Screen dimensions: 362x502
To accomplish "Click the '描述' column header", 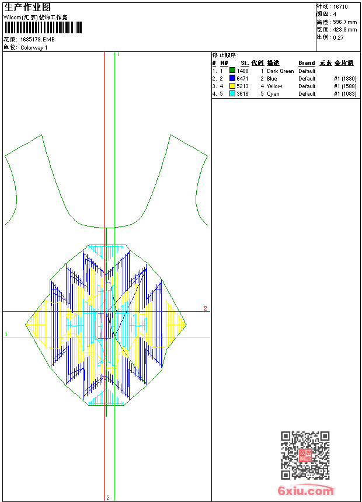I will (273, 63).
